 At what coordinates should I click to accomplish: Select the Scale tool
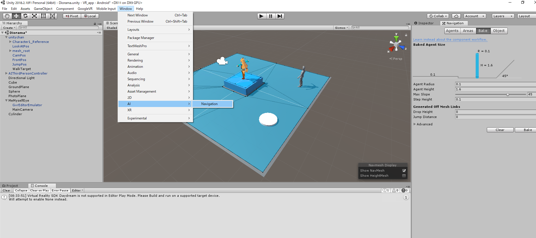tap(34, 16)
